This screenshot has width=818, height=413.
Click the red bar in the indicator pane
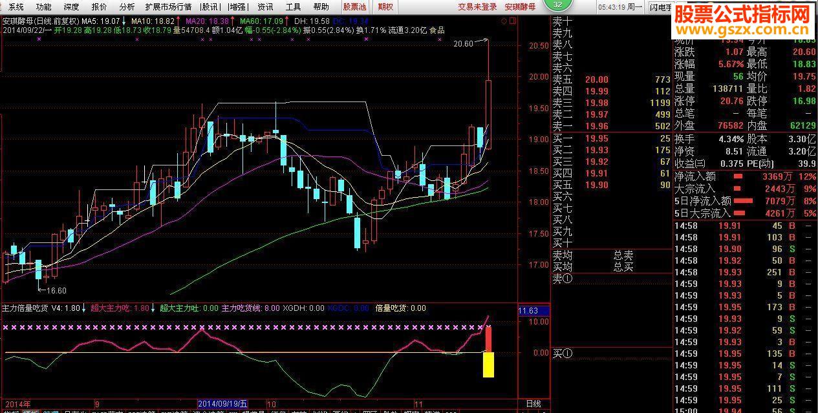pyautogui.click(x=490, y=339)
